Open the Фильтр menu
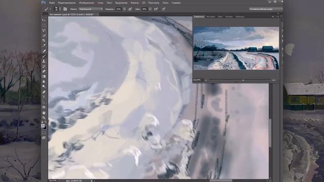The width and height of the screenshot is (324, 182). click(x=135, y=3)
